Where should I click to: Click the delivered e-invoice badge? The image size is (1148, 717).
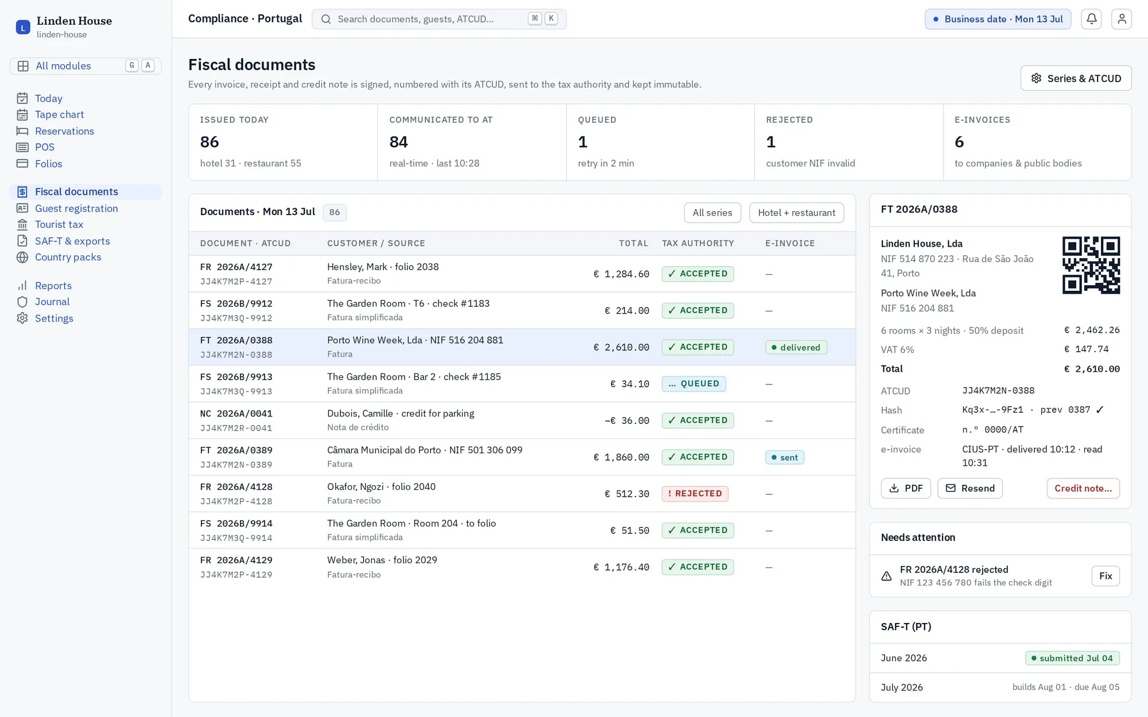796,347
